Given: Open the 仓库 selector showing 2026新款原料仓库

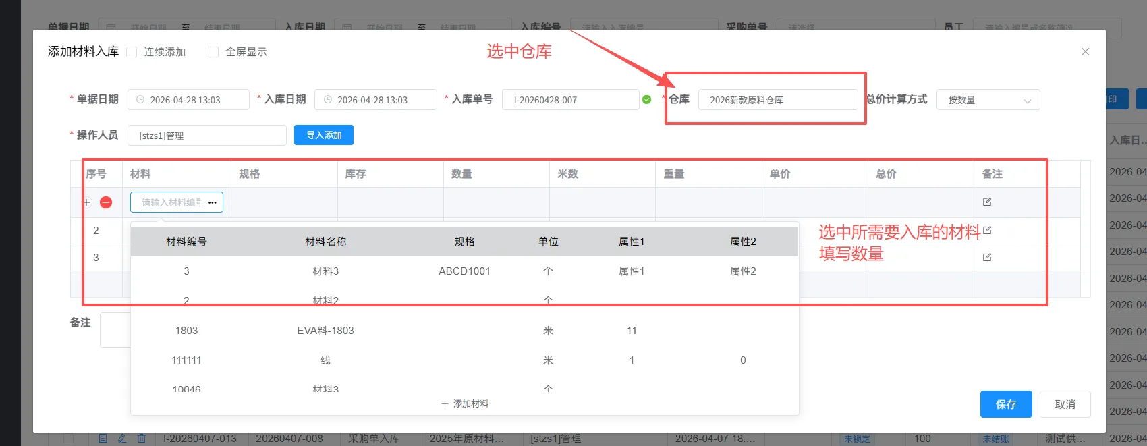Looking at the screenshot, I should pyautogui.click(x=777, y=100).
